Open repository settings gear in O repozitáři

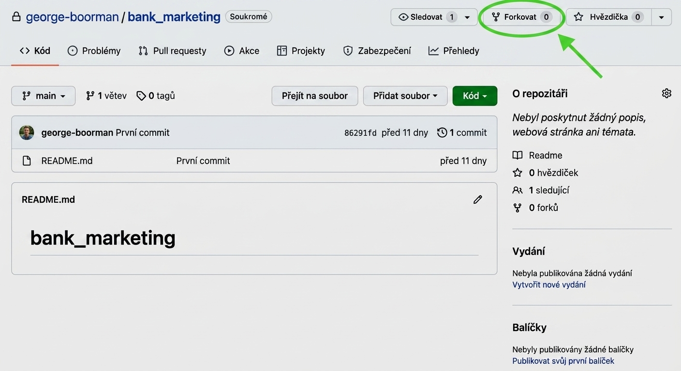[666, 93]
